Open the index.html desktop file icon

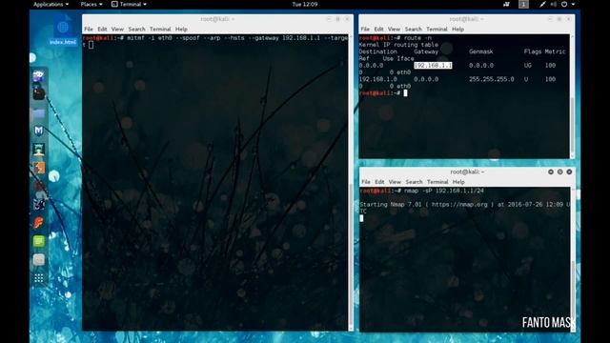[63, 30]
